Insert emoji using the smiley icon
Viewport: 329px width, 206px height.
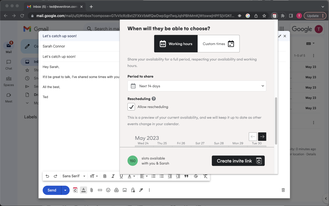[108, 190]
